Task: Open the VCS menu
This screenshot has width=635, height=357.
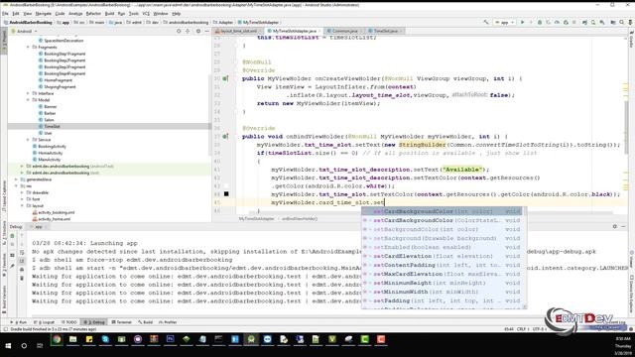Action: pyautogui.click(x=146, y=14)
